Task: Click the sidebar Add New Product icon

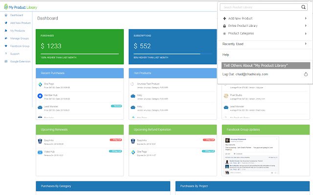Action: pyautogui.click(x=6, y=23)
